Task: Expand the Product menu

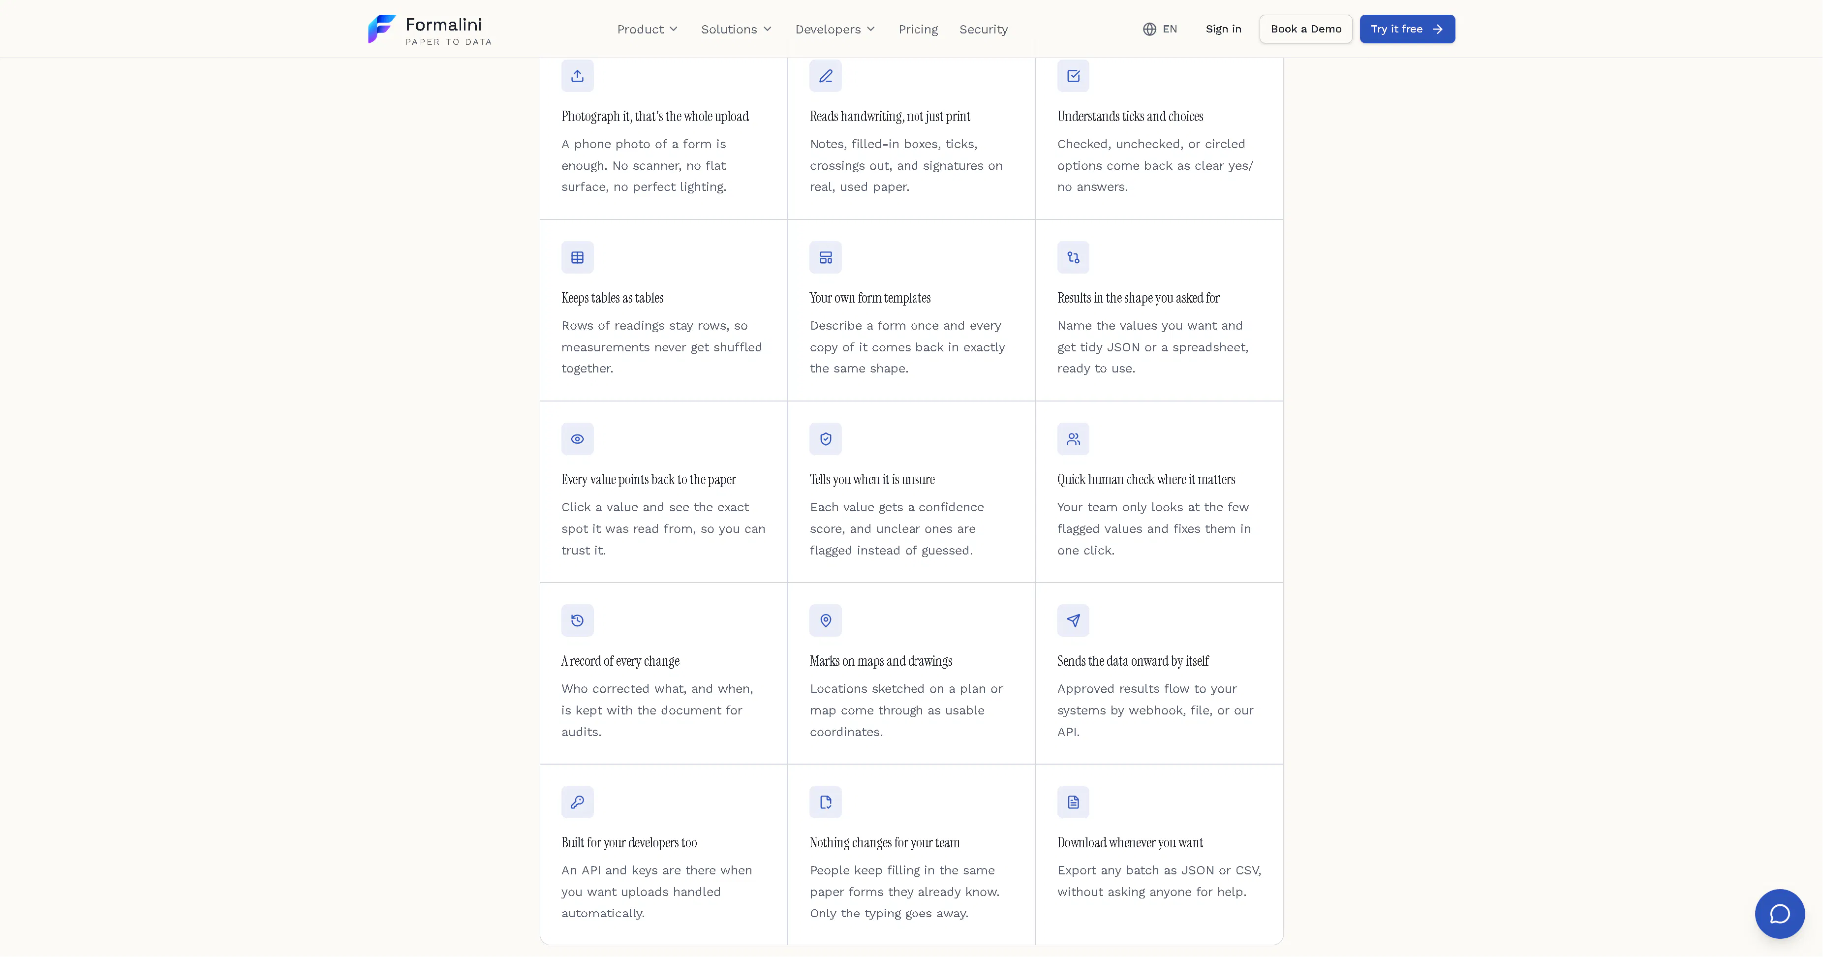Action: [648, 29]
